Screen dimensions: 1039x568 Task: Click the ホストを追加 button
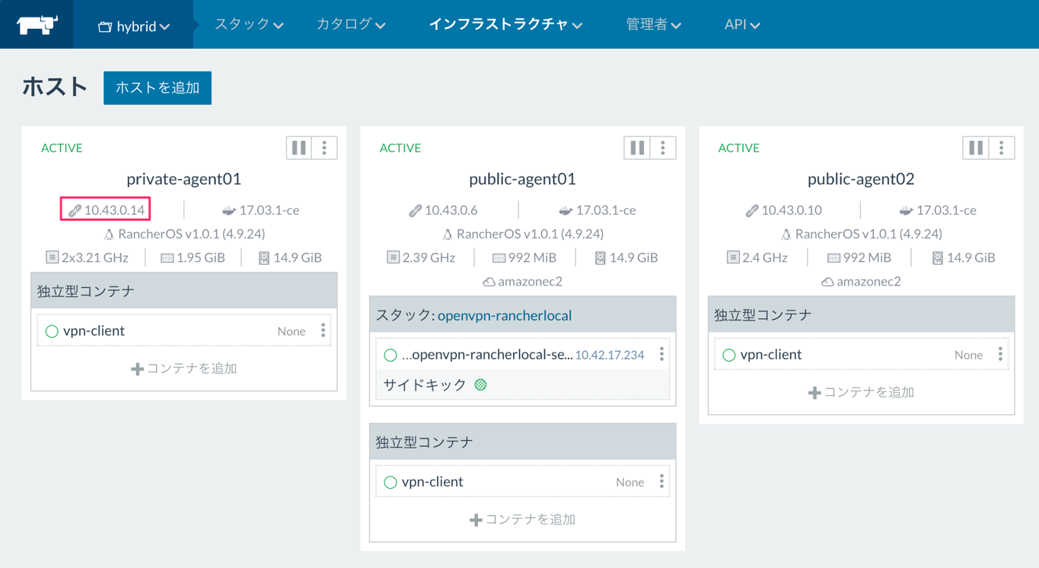[x=157, y=88]
